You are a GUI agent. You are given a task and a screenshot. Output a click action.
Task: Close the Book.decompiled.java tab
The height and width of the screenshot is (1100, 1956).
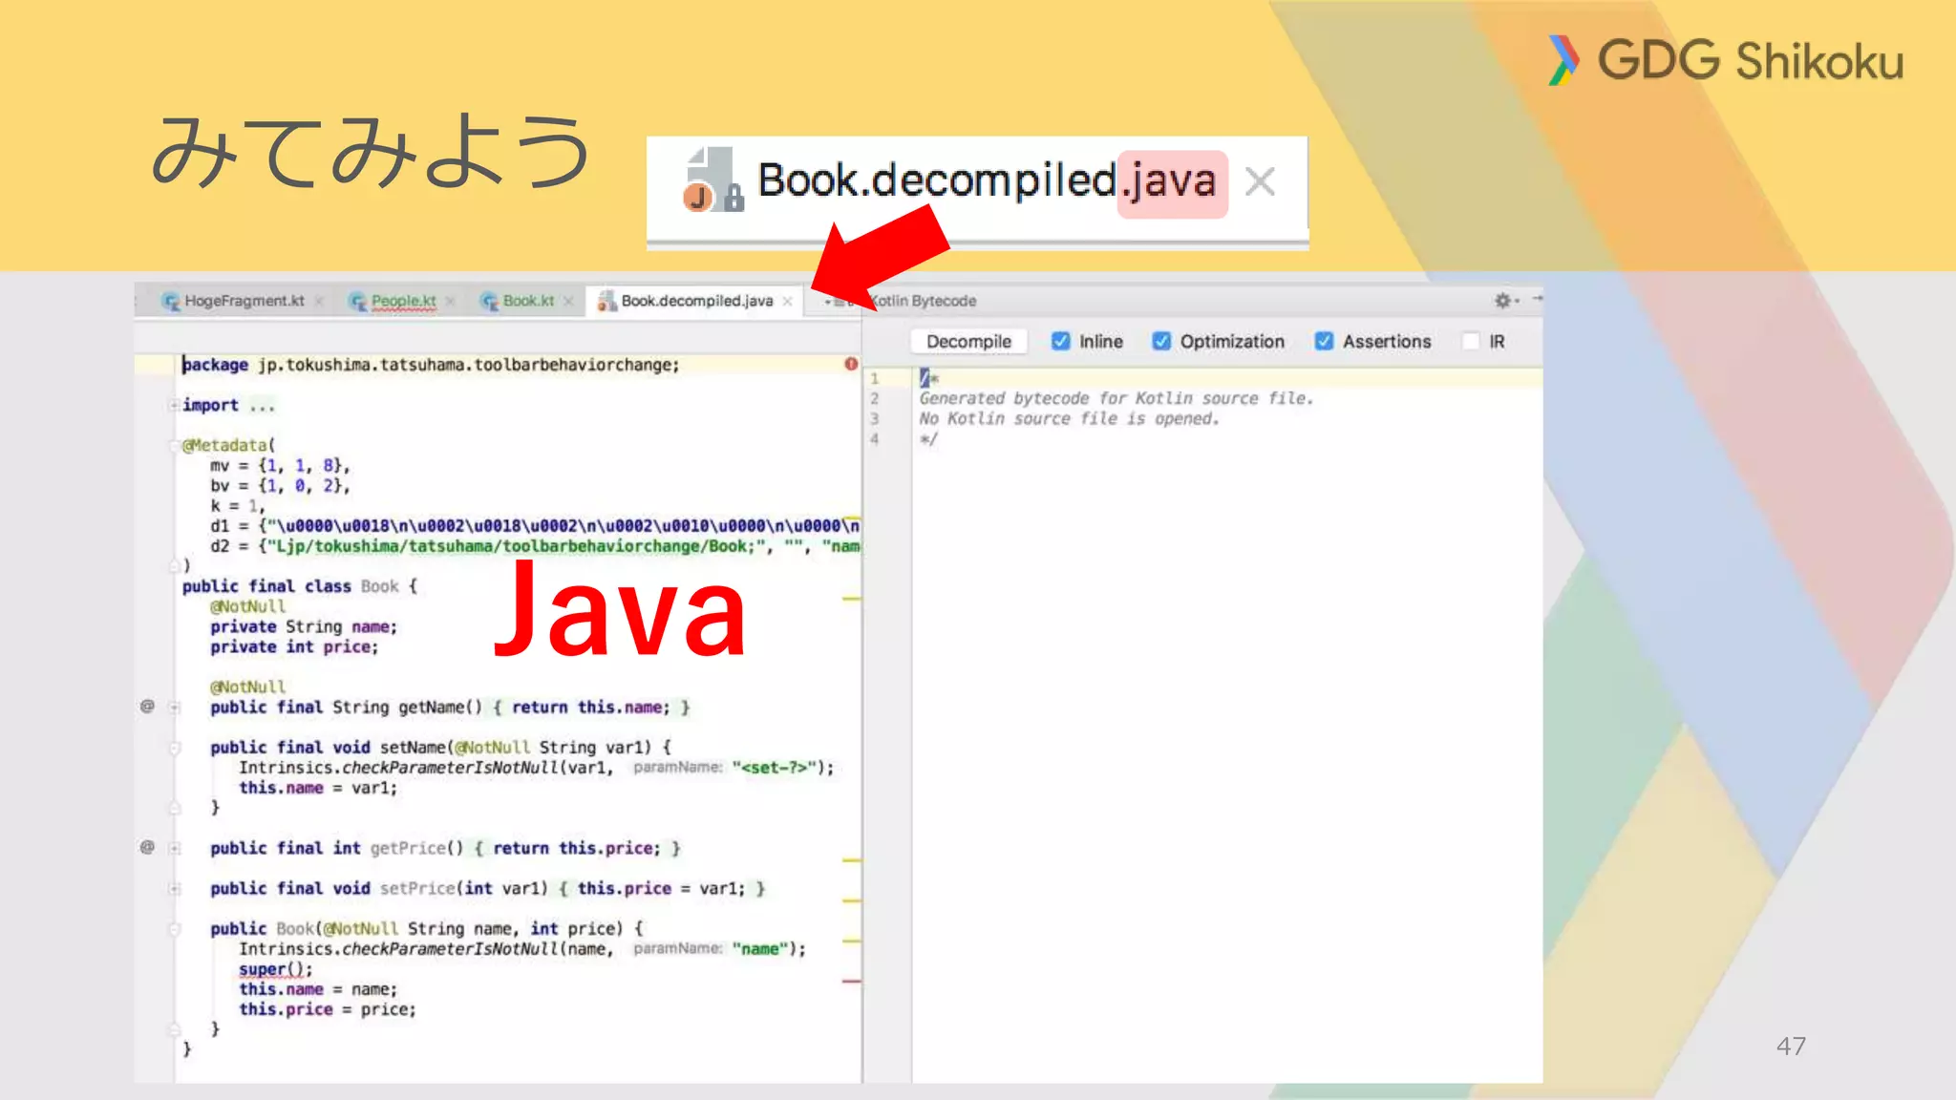(787, 302)
